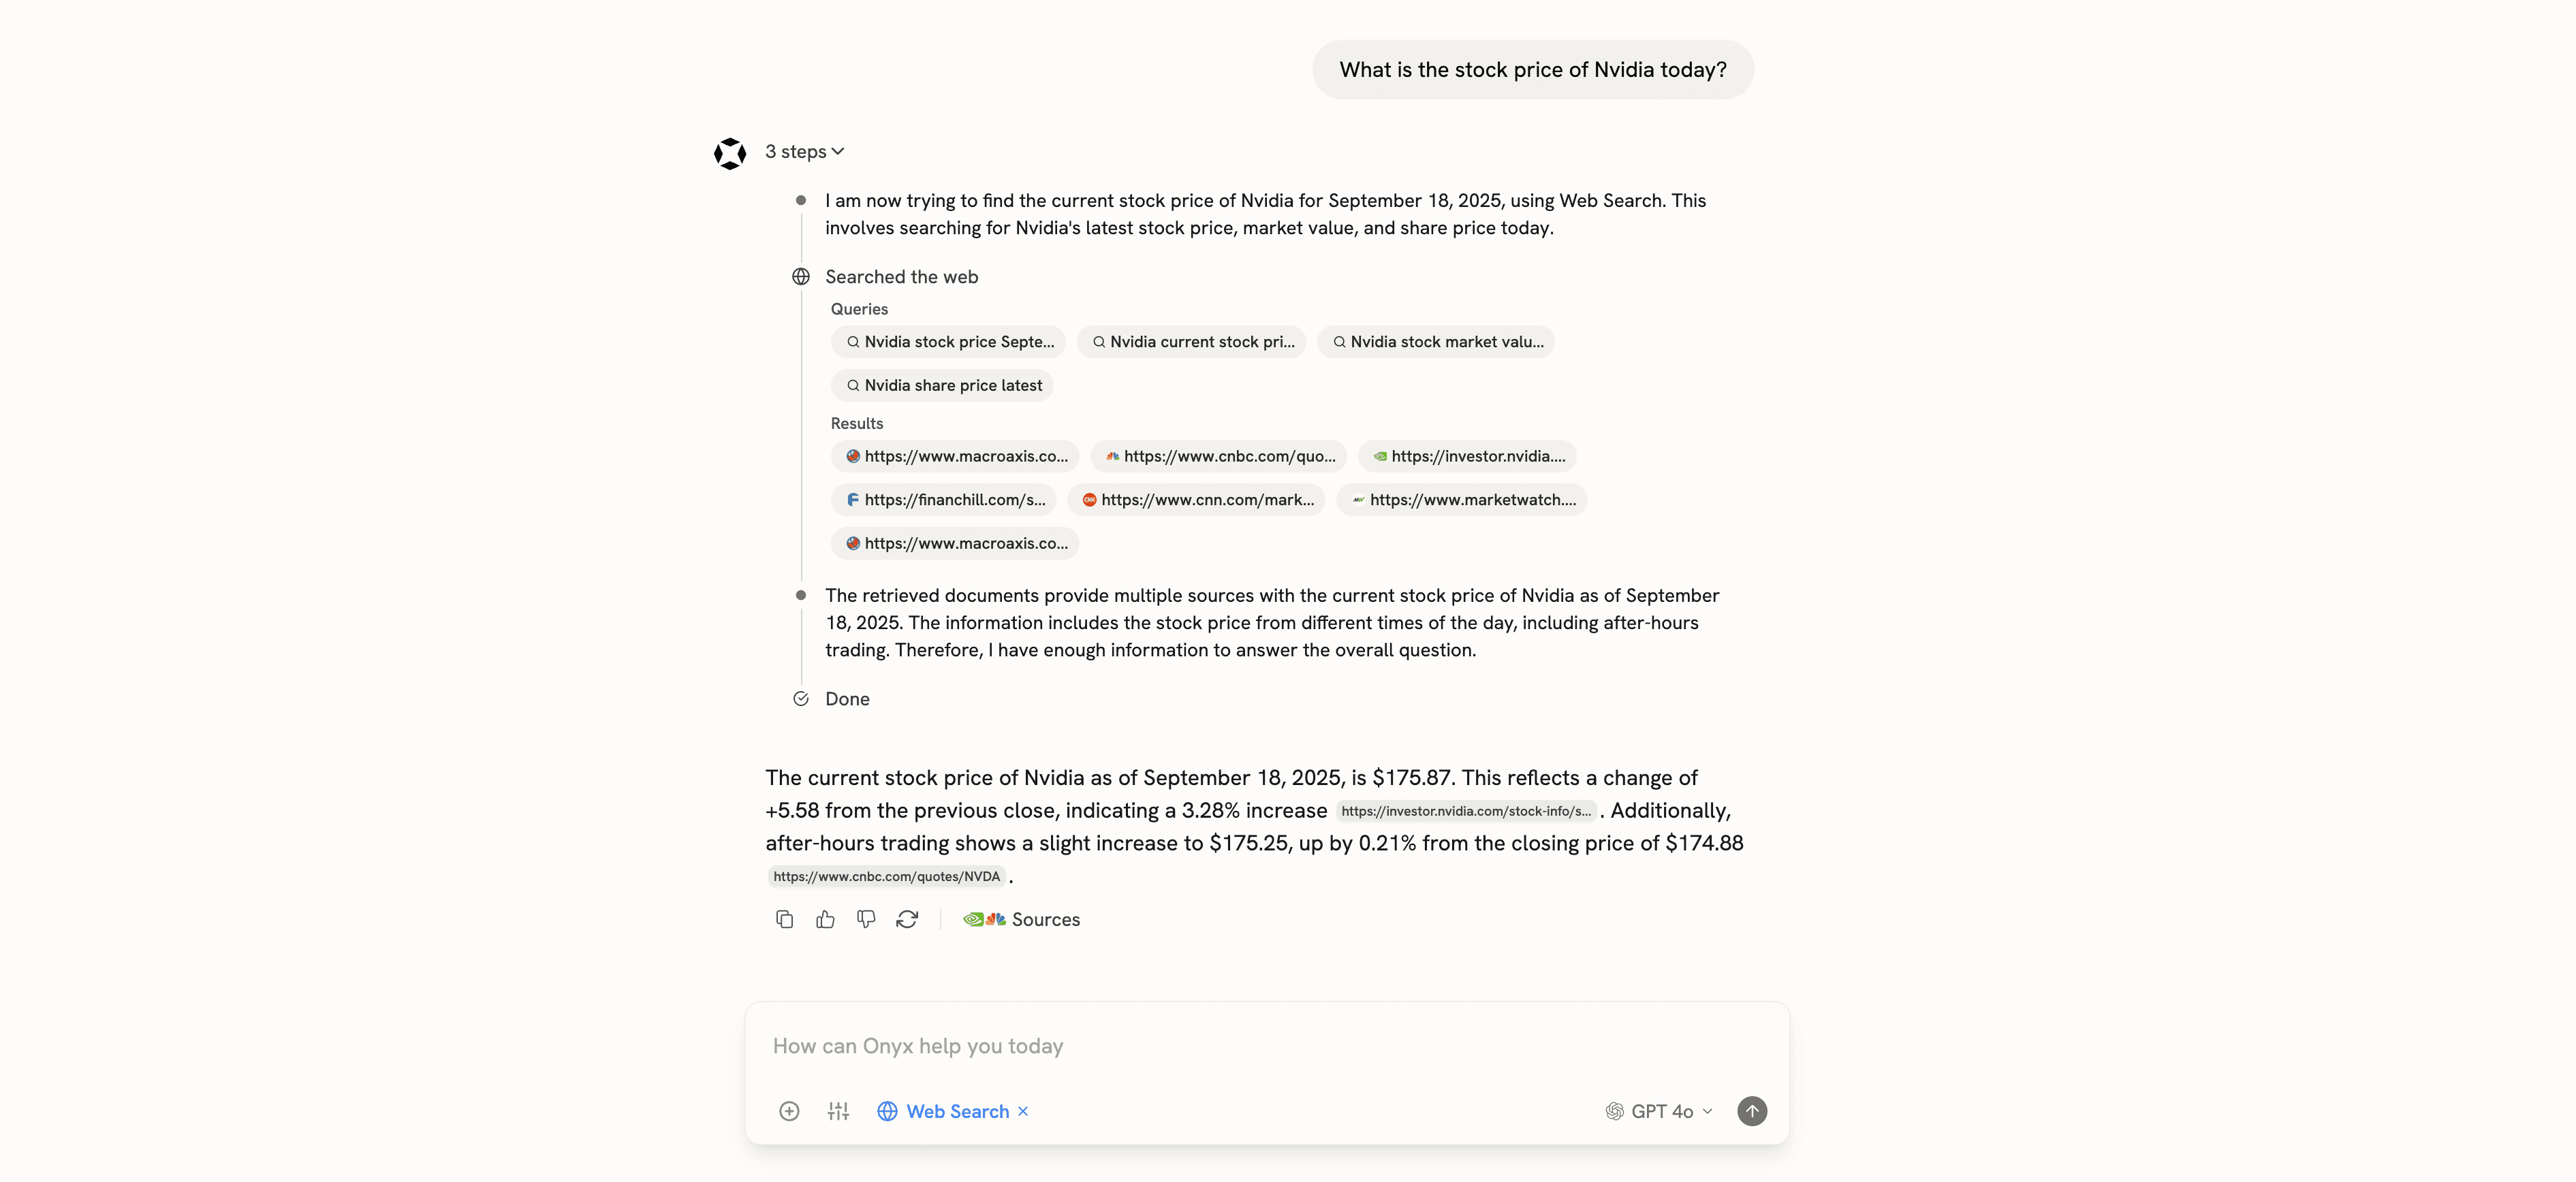Select the 'Nvidia share price latest' query chip

941,385
